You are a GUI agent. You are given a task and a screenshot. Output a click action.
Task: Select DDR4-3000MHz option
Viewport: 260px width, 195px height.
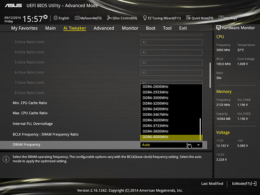tap(170, 97)
